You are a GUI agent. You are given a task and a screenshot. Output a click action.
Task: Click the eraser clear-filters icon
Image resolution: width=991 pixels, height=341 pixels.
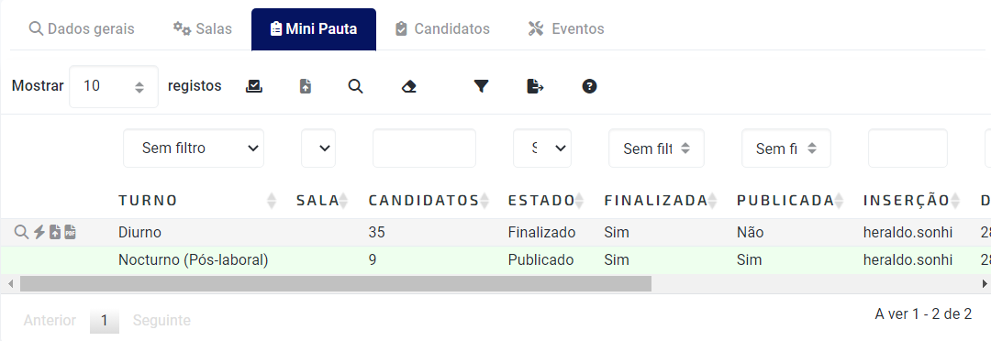click(409, 86)
